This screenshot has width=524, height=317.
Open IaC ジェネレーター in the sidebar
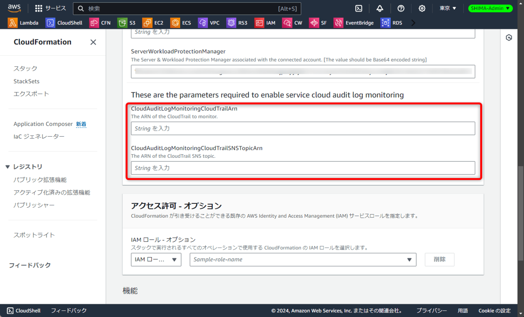(39, 136)
